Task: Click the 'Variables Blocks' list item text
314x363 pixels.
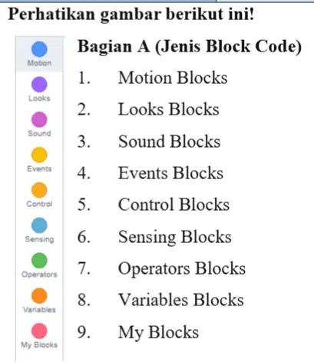Action: tap(181, 300)
